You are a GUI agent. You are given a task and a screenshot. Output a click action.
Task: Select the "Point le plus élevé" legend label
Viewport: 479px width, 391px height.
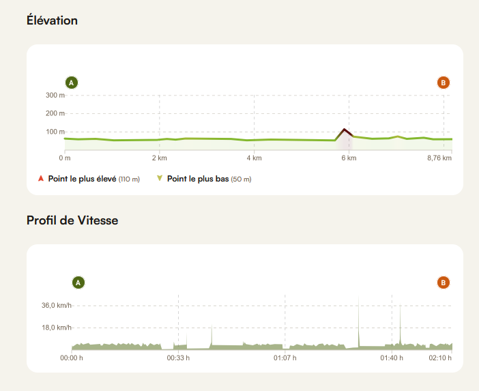pyautogui.click(x=83, y=179)
